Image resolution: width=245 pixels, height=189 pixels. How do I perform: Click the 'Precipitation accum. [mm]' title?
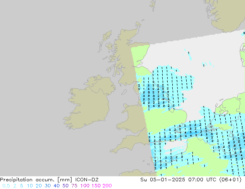36,180
